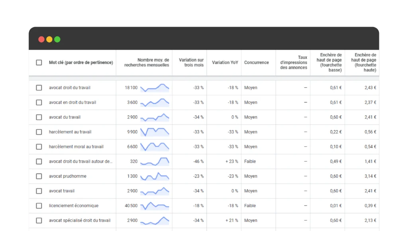
Task: Click the yellow window button in title bar
Action: pos(49,39)
